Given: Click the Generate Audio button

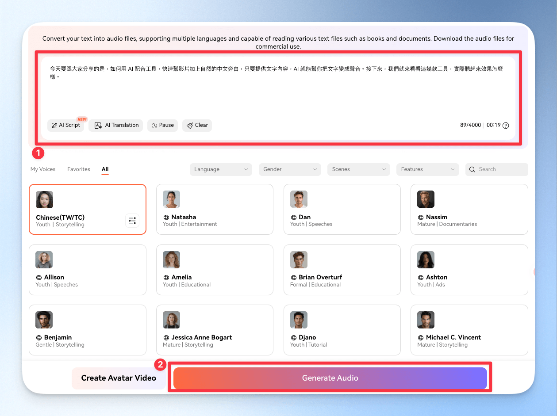Looking at the screenshot, I should (x=330, y=378).
